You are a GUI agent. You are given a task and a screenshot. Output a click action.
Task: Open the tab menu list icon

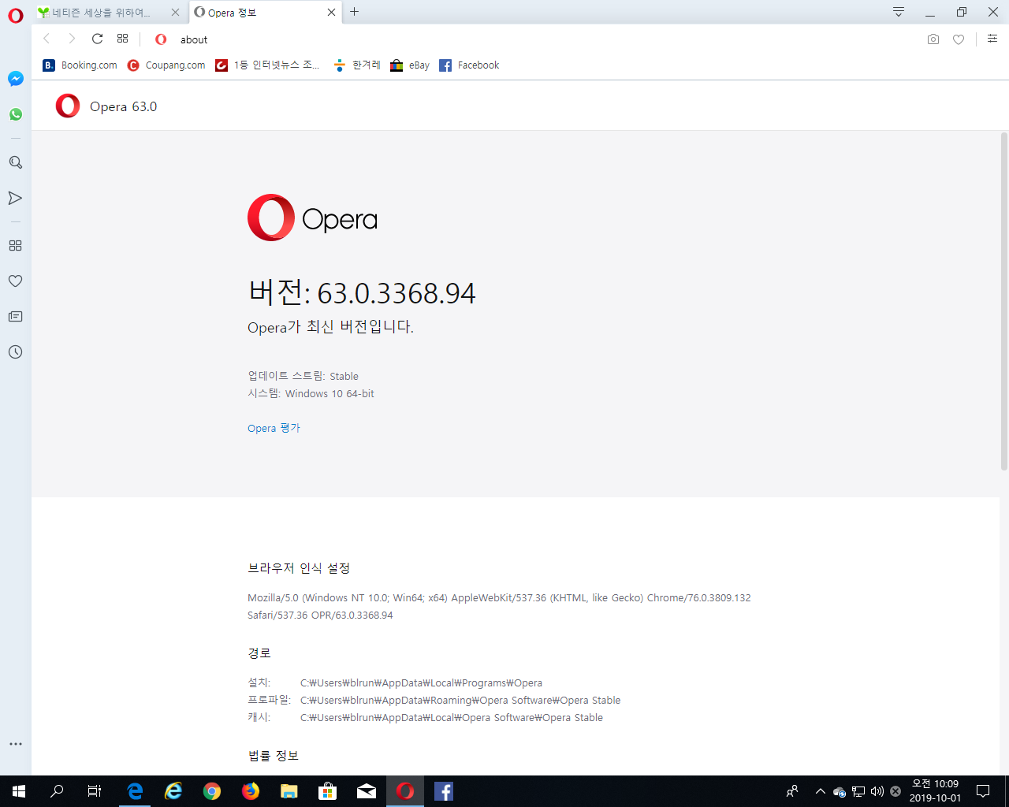point(898,12)
